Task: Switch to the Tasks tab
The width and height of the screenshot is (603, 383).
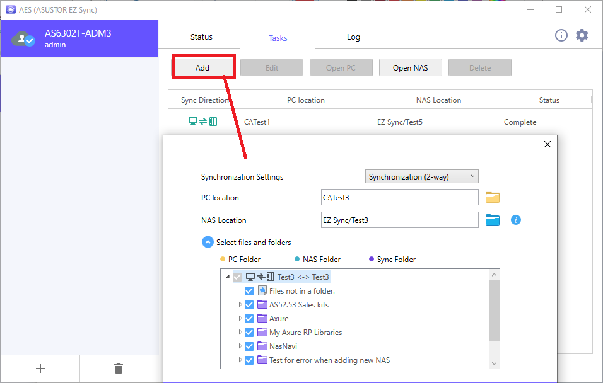Action: coord(278,38)
